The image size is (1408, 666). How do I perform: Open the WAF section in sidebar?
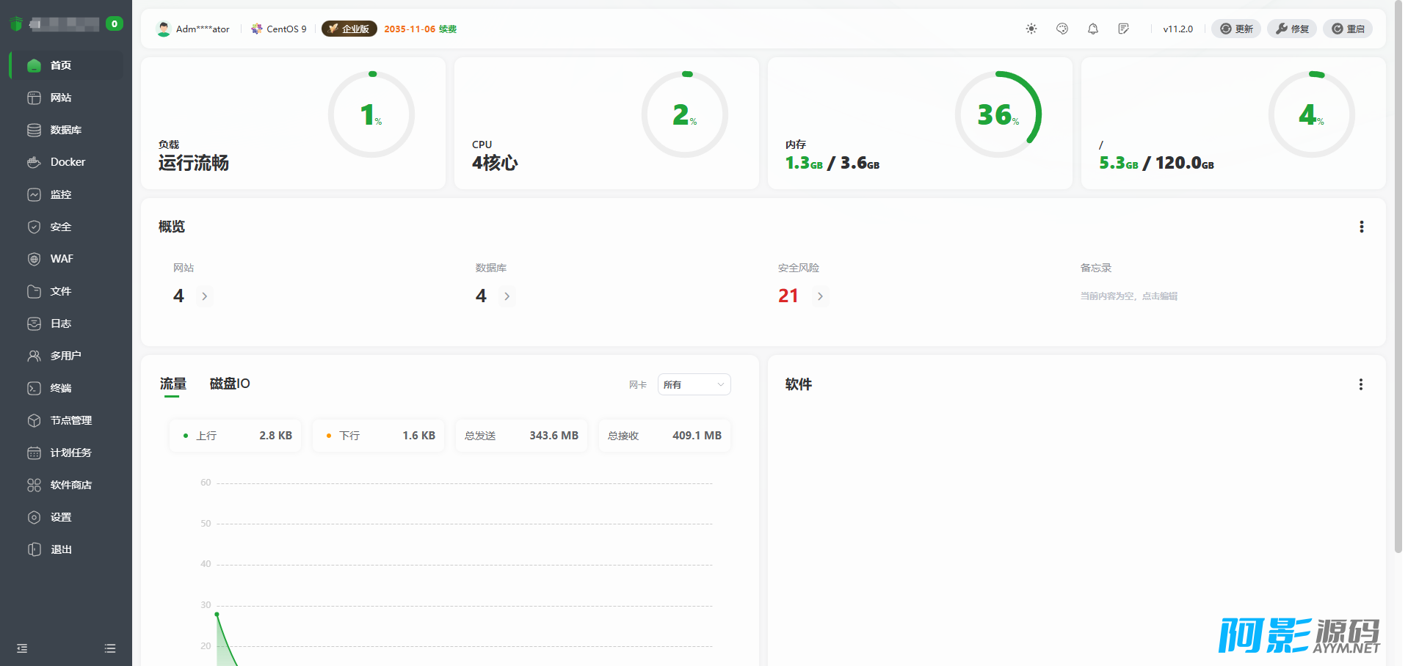point(62,259)
